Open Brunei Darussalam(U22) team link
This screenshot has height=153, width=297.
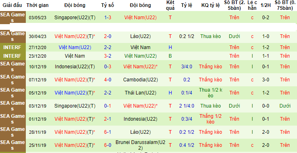coord(141,145)
